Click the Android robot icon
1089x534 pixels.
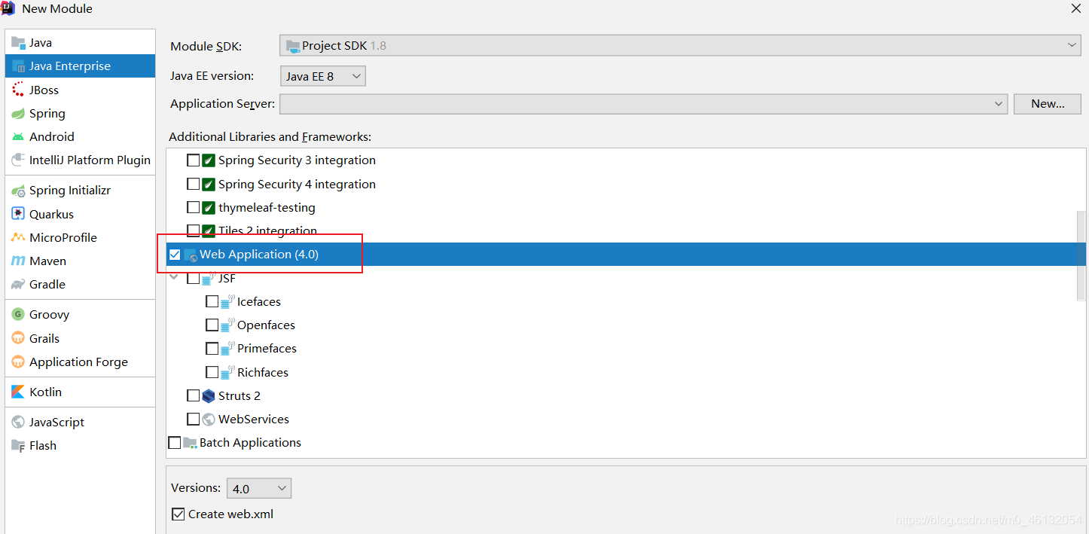pyautogui.click(x=18, y=136)
